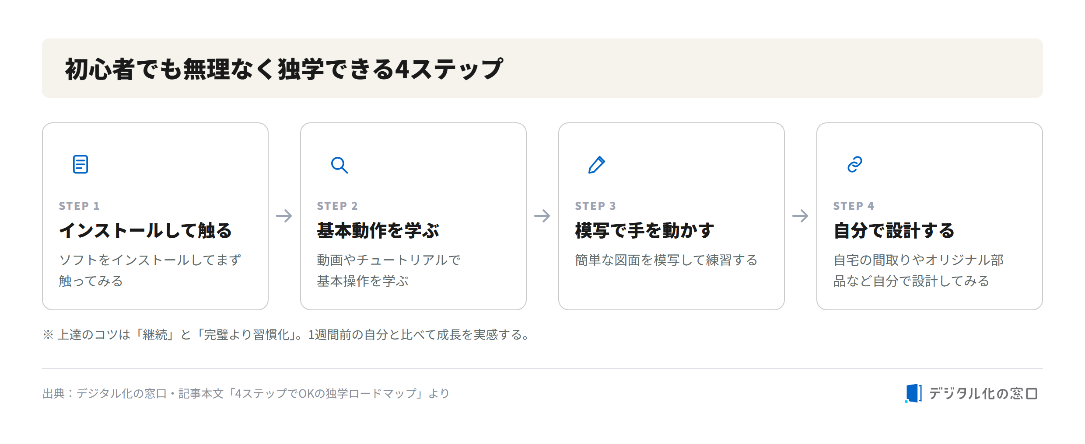Viewport: 1085px width, 444px height.
Task: Click the pencil icon in Step 3
Action: (x=597, y=165)
